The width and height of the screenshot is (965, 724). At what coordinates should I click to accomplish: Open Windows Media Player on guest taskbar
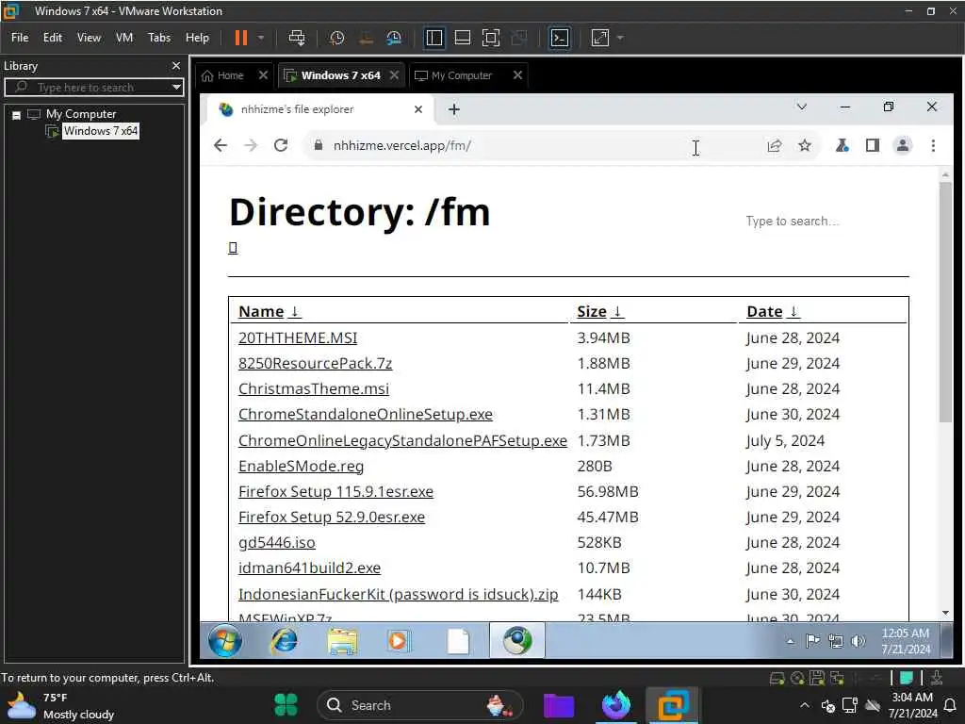[x=399, y=641]
